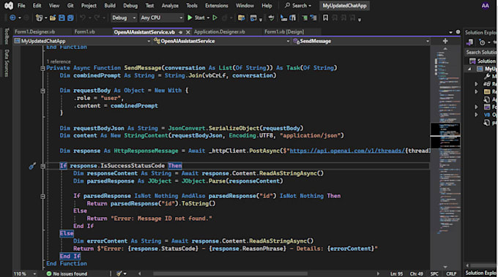Screen dimensions: 498x277
Task: Switch to the Form1.vb [Design] tab
Action: click(284, 31)
